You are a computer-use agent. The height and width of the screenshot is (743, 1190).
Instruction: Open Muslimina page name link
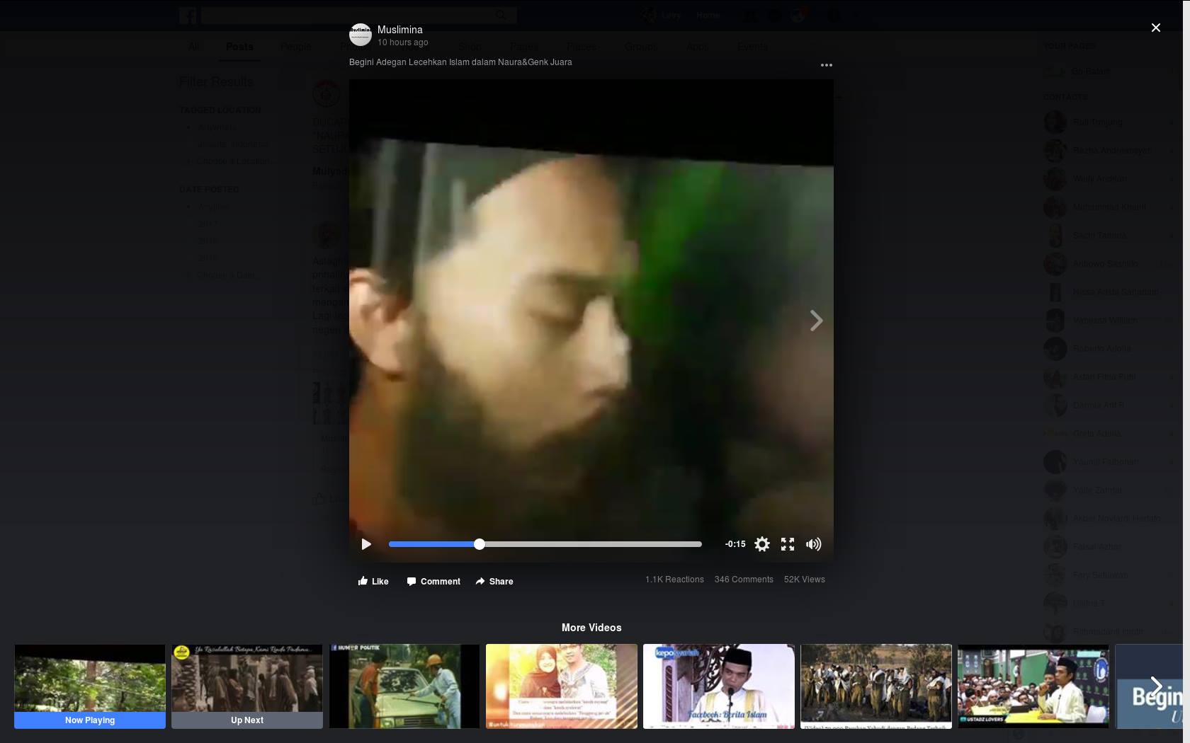[x=399, y=30]
